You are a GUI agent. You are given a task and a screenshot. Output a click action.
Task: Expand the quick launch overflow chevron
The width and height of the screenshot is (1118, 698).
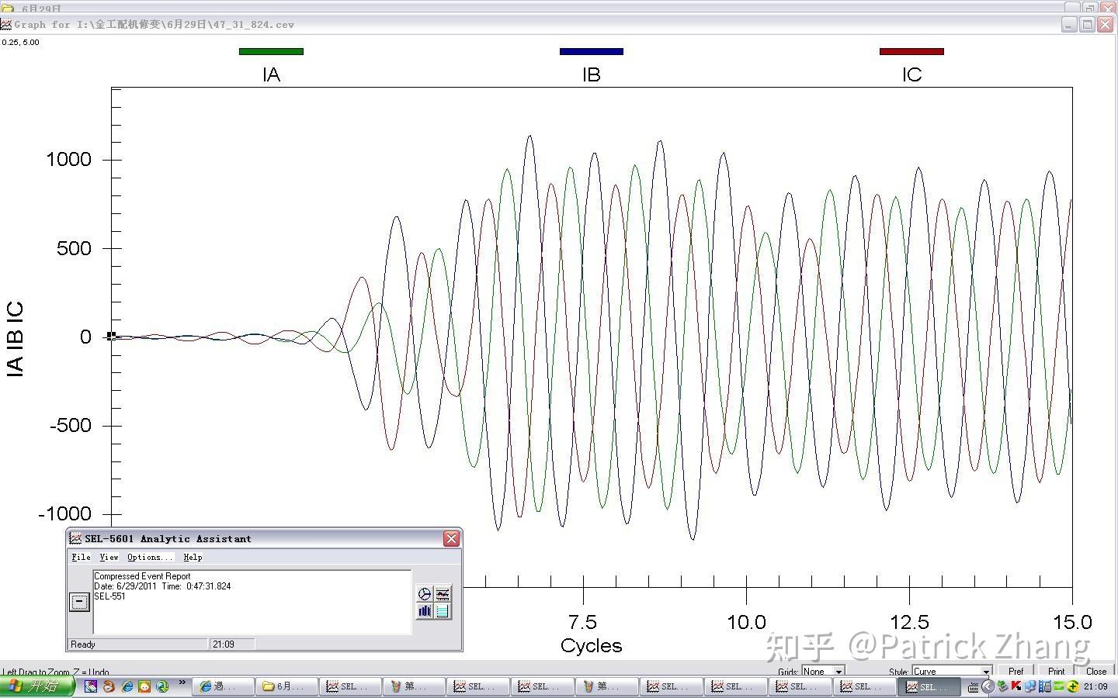(x=182, y=683)
